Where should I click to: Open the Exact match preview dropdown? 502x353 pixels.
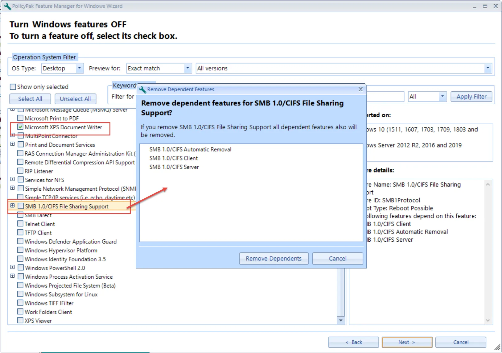click(187, 68)
